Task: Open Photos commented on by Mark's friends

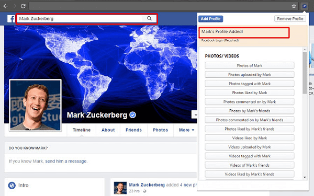Action: tap(250, 120)
